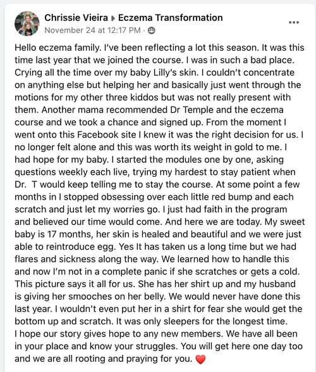Open the Eczema Transformation group link
The image size is (316, 372).
(170, 18)
